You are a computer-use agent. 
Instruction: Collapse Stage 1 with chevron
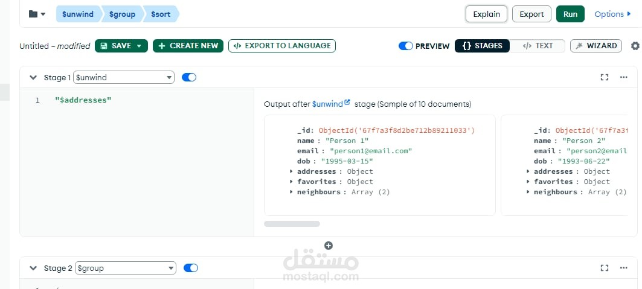tap(33, 77)
